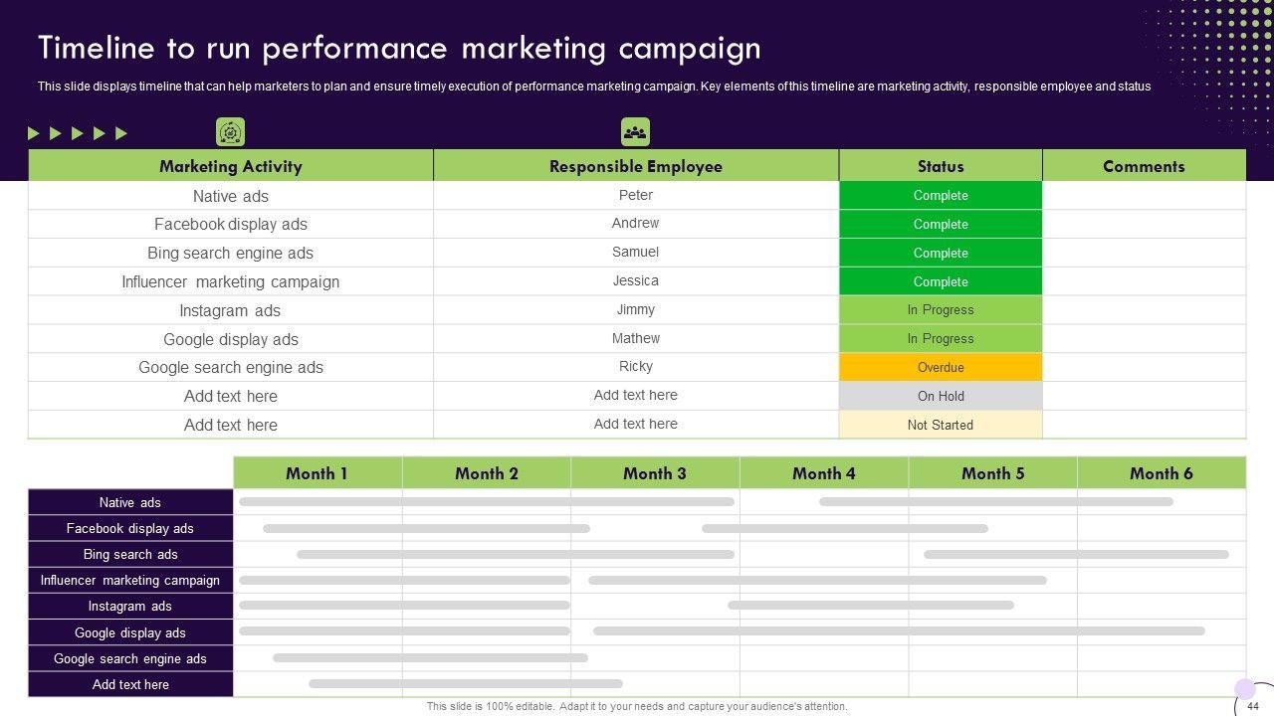Click Complete status for Native ads
1274x716 pixels.
click(941, 196)
